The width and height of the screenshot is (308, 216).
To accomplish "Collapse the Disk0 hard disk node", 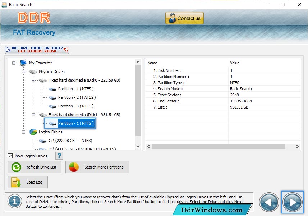I will coord(33,80).
